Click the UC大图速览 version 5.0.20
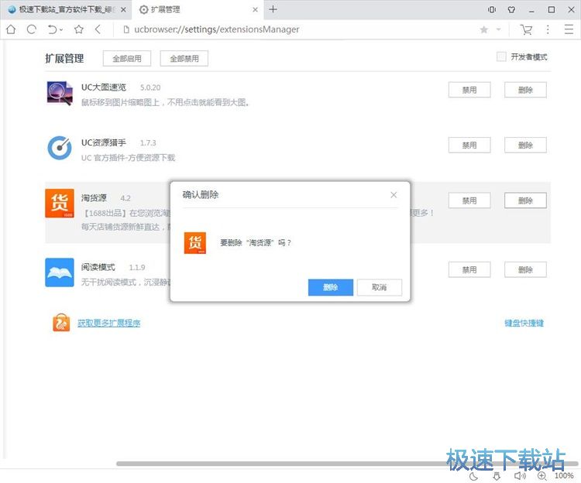The height and width of the screenshot is (483, 581). click(x=150, y=87)
